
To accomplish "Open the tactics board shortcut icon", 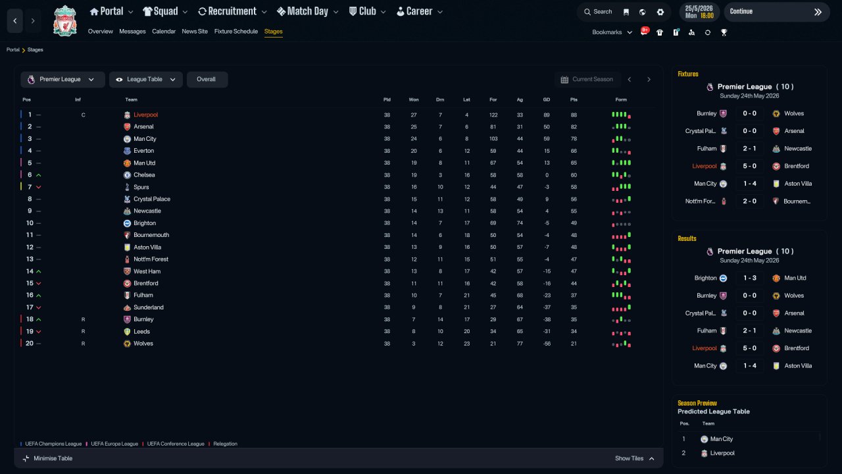I will click(676, 32).
